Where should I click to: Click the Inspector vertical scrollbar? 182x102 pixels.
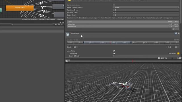181,12
